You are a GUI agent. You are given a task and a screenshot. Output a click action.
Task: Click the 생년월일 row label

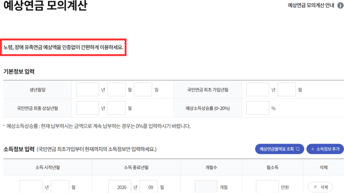[x=37, y=89]
